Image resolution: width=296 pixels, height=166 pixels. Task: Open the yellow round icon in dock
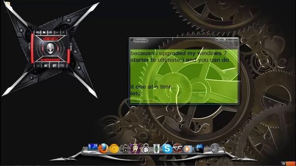[114, 148]
